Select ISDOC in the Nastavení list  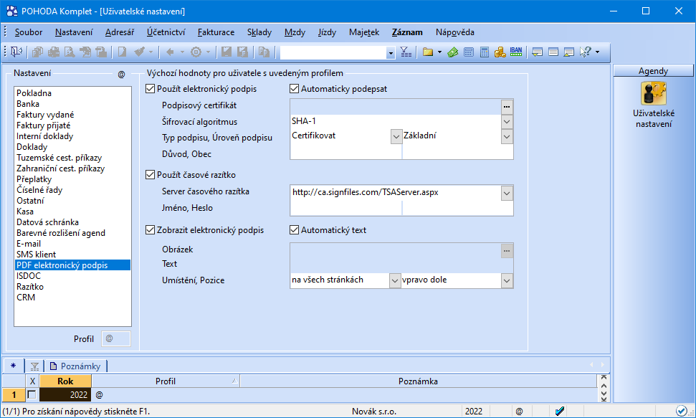pyautogui.click(x=28, y=276)
